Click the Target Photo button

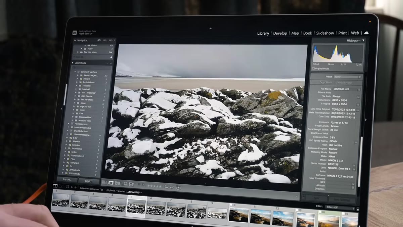click(x=325, y=83)
